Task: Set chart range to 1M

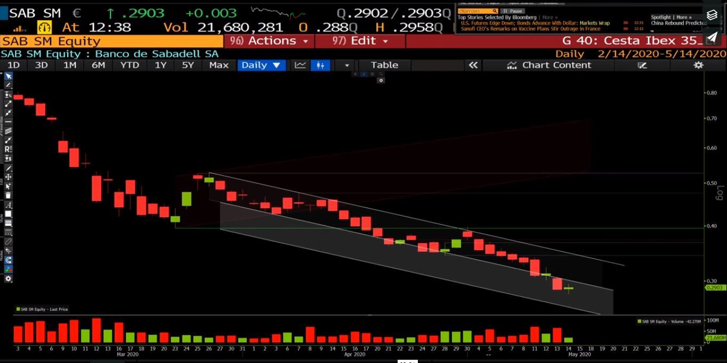Action: (70, 65)
